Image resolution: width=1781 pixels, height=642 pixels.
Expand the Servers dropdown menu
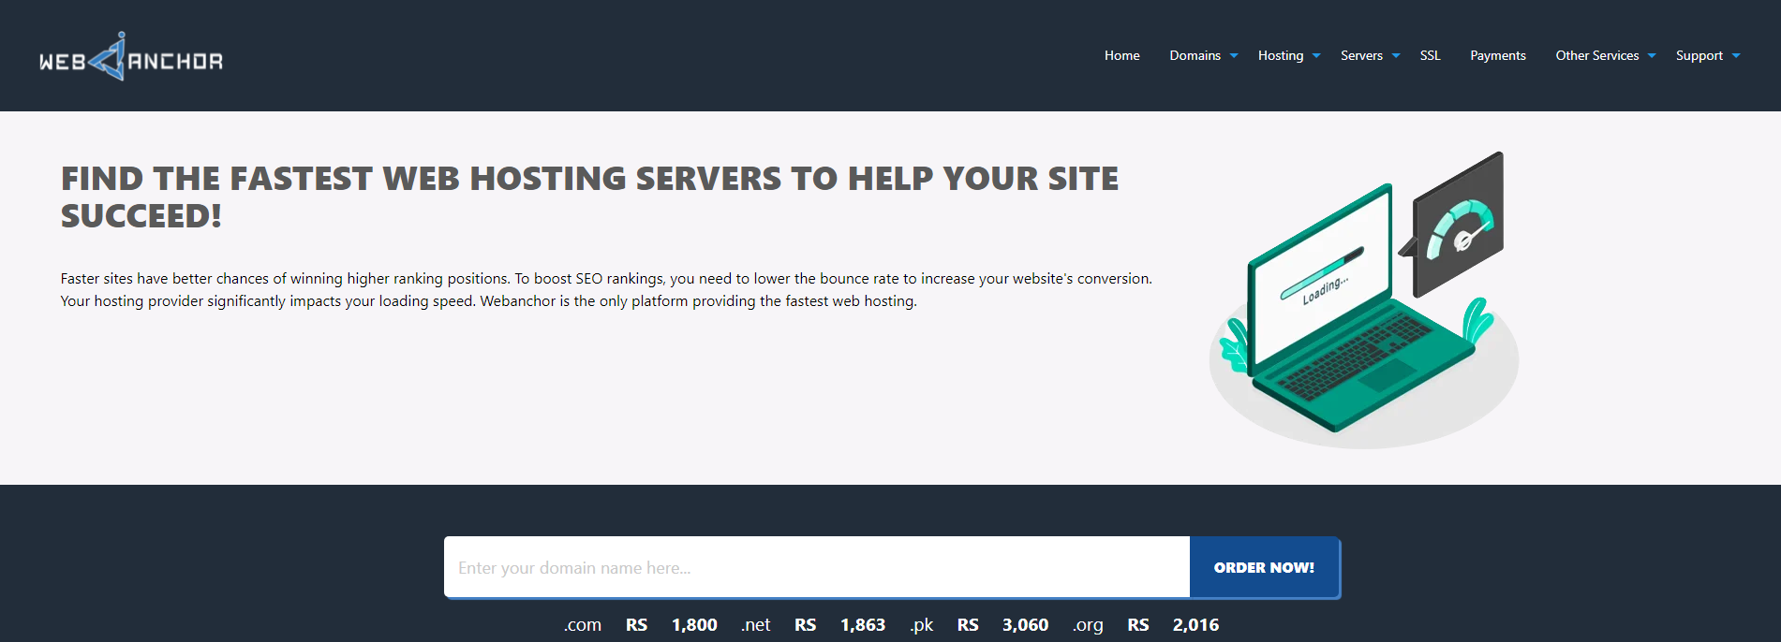pos(1361,56)
